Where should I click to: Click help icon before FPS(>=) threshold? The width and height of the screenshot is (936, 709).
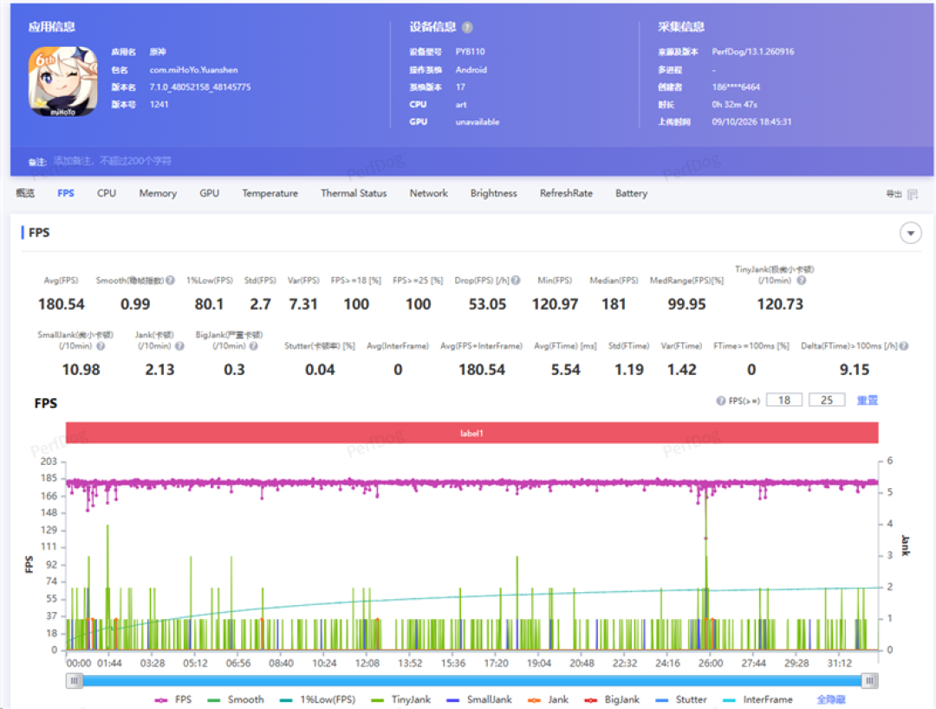tap(720, 401)
